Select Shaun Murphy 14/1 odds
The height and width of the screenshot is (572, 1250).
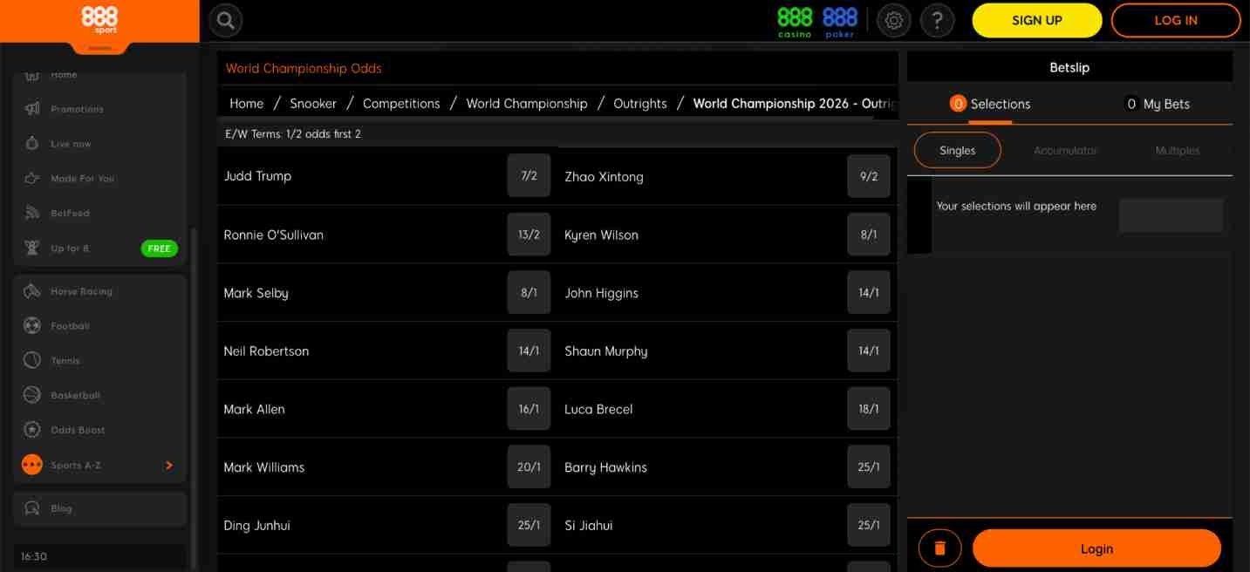tap(869, 351)
